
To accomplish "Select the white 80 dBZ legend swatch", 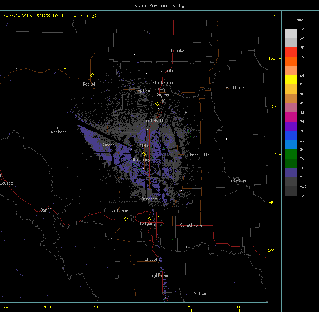I will [291, 33].
